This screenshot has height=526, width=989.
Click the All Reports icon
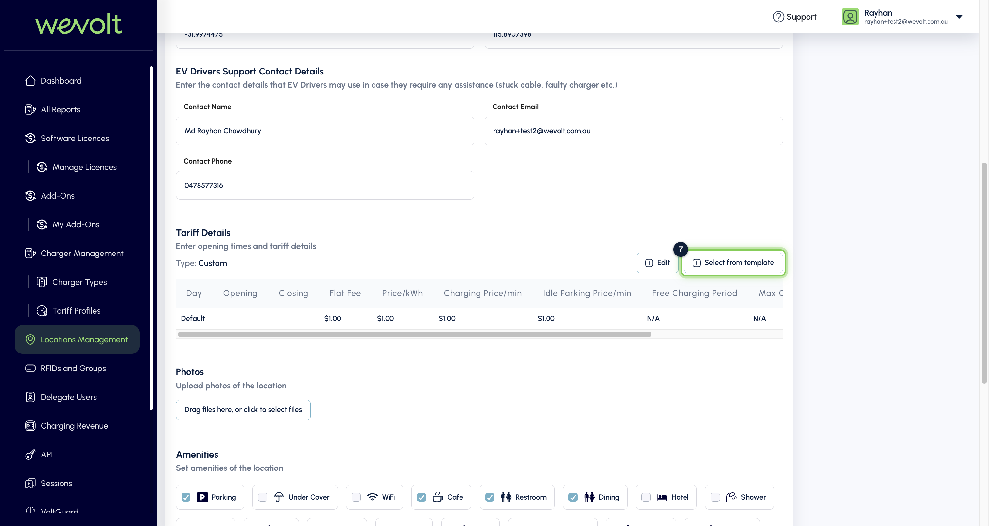[x=30, y=109]
